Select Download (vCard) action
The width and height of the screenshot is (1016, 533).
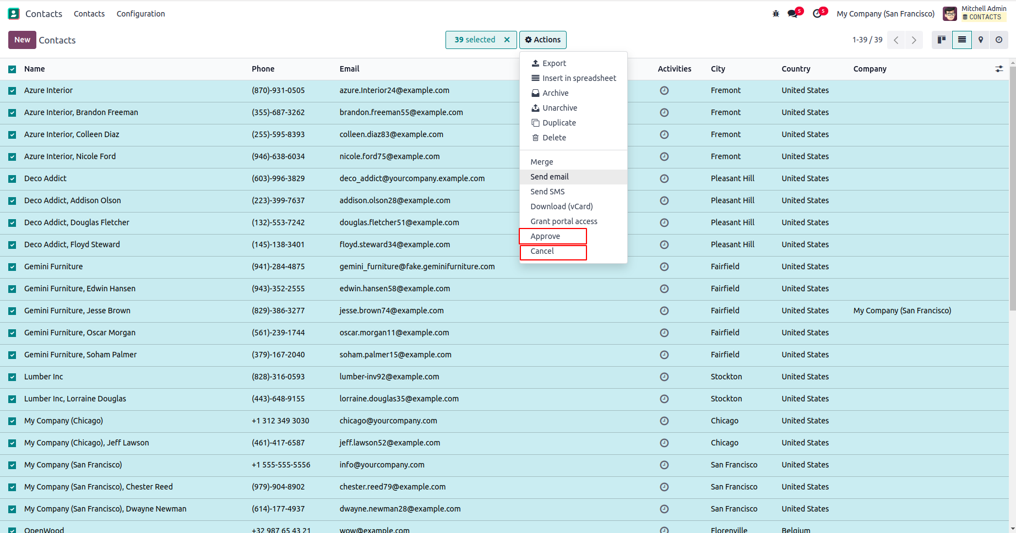pos(573,206)
